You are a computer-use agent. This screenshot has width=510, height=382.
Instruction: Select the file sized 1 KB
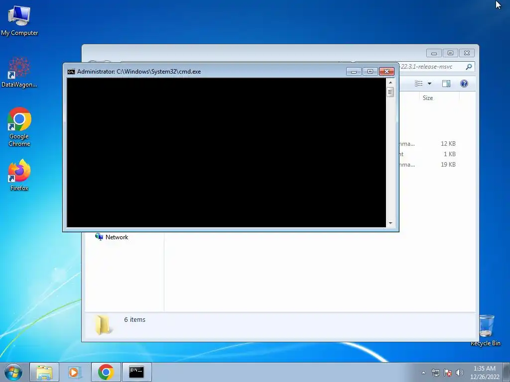click(428, 154)
